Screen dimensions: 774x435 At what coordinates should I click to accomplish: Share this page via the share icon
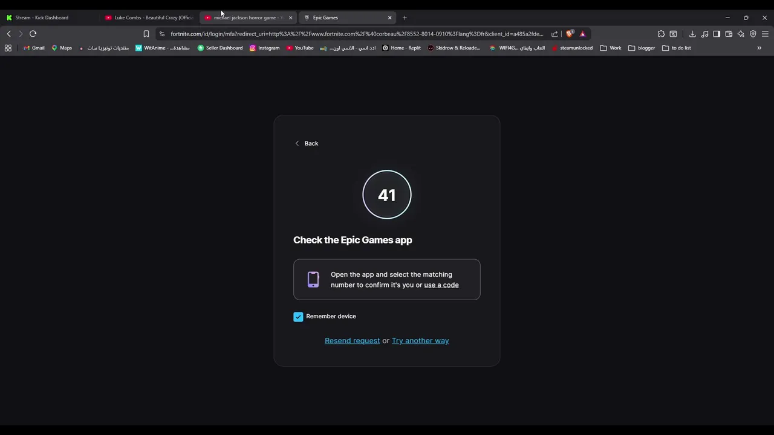[554, 34]
